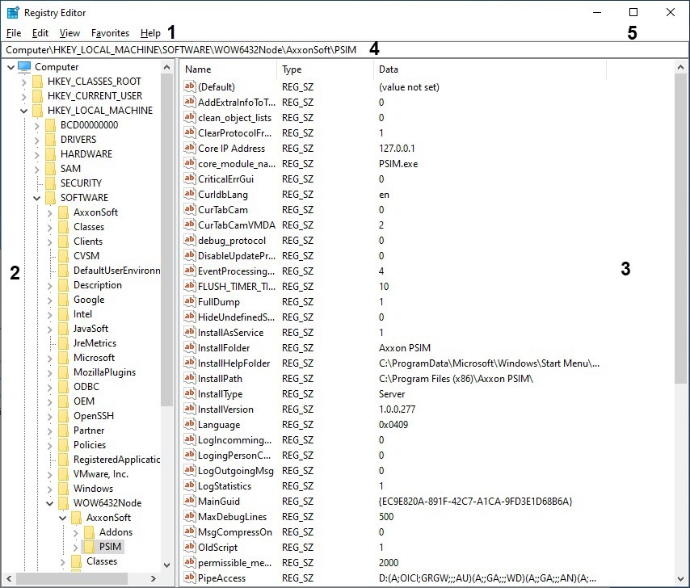Click the Registry Editor app icon in title bar
690x588 pixels.
13,13
